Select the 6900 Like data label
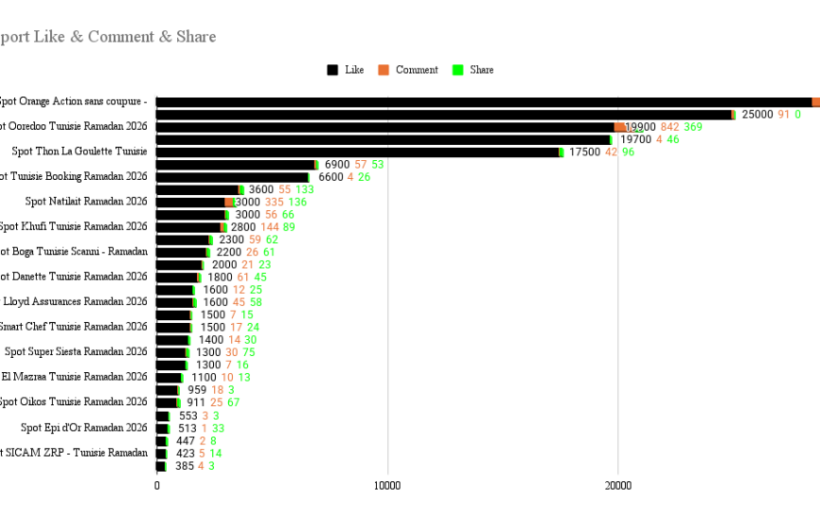 (336, 165)
